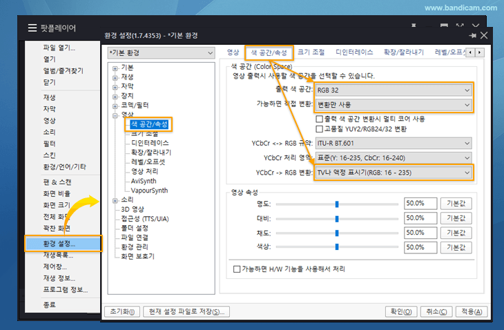This screenshot has height=330, width=504.
Task: Click the 대비 50.0% value field
Action: pos(420,218)
